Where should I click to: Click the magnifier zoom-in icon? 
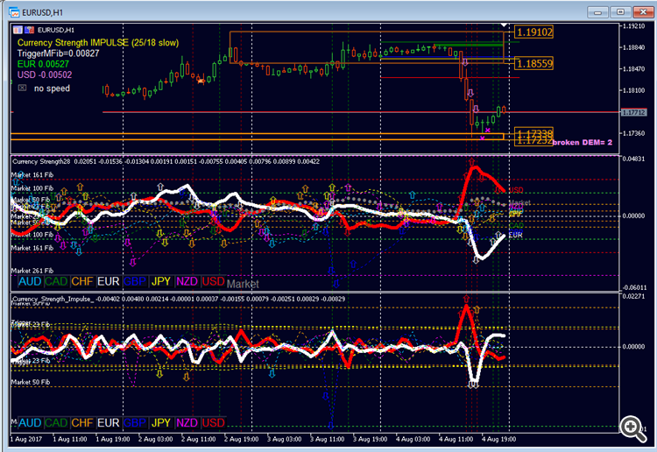coord(632,428)
